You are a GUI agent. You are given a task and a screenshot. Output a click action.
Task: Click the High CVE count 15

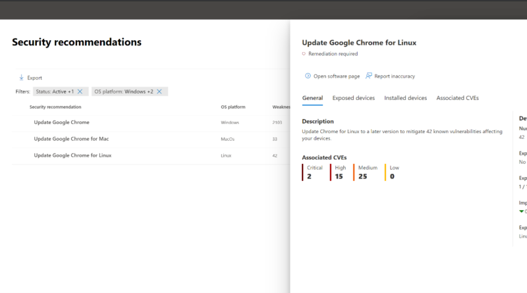[339, 176]
